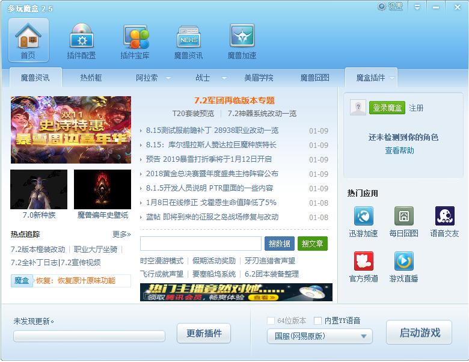Open 设置 settings gear in the title bar
Viewport: 469px width, 362px height.
[x=390, y=7]
